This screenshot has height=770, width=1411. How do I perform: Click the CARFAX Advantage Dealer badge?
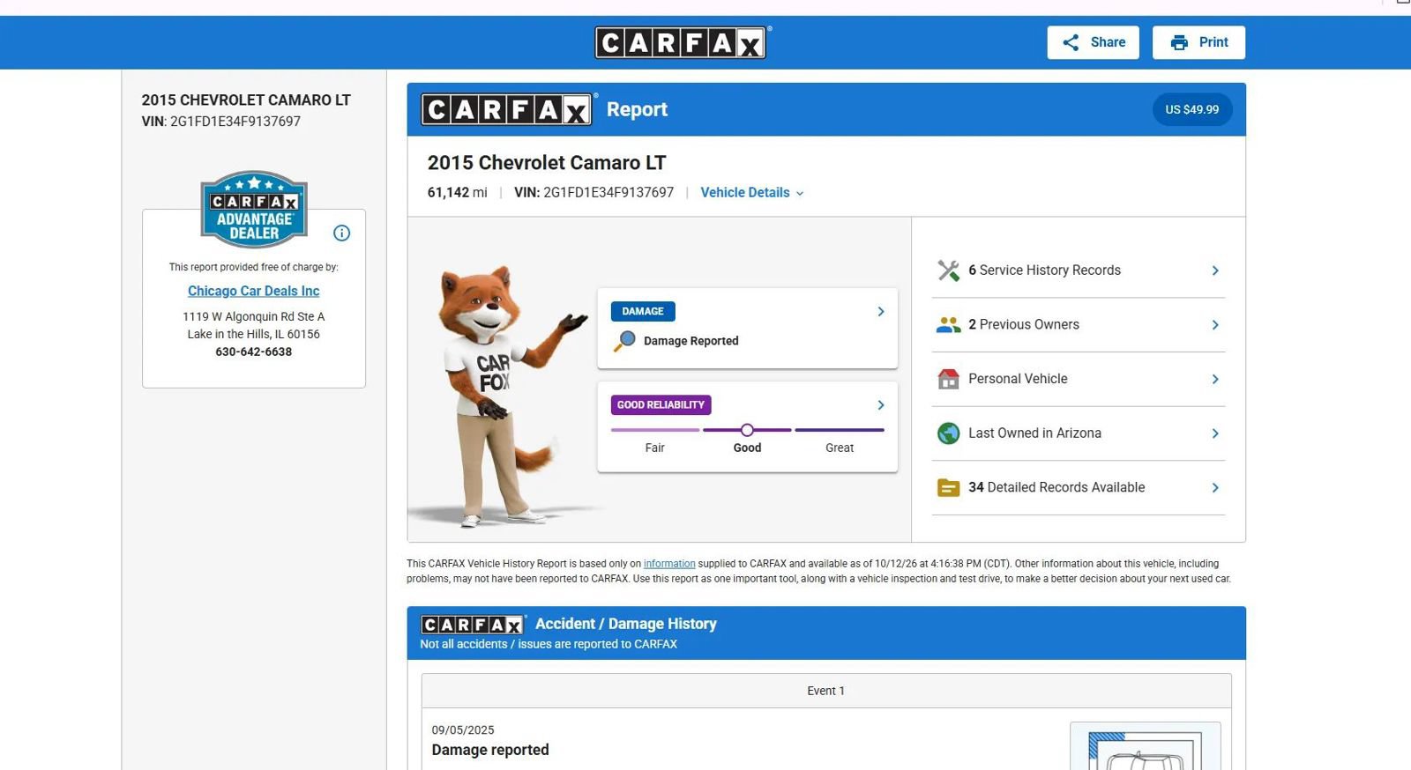pyautogui.click(x=254, y=209)
